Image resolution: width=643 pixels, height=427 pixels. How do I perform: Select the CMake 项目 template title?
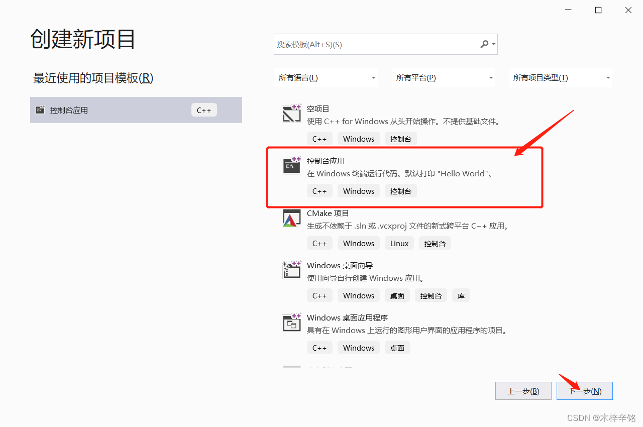328,213
